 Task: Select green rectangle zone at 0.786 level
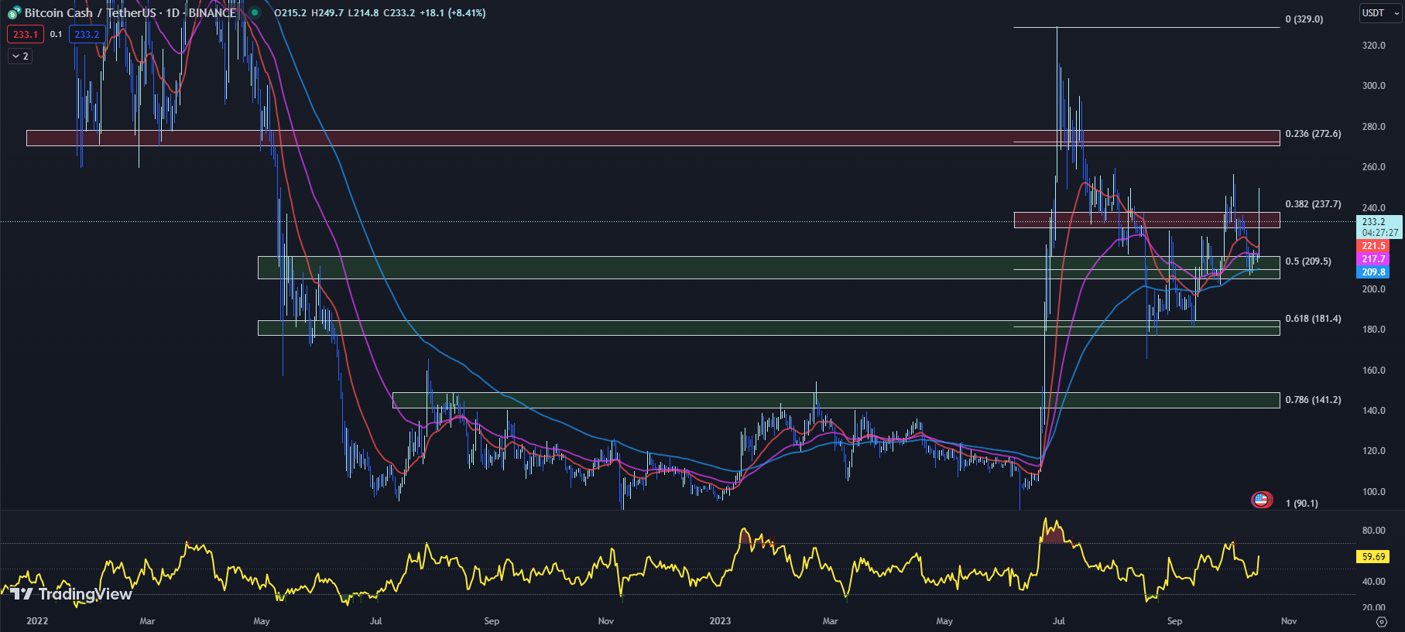pyautogui.click(x=836, y=400)
